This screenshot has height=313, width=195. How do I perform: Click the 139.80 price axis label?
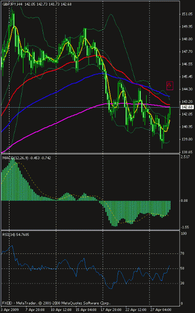(x=187, y=139)
